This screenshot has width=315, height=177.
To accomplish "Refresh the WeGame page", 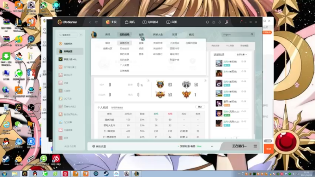I will click(x=96, y=22).
